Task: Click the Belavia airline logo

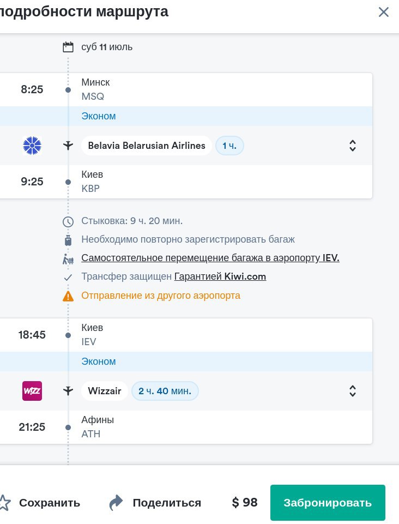Action: 32,146
